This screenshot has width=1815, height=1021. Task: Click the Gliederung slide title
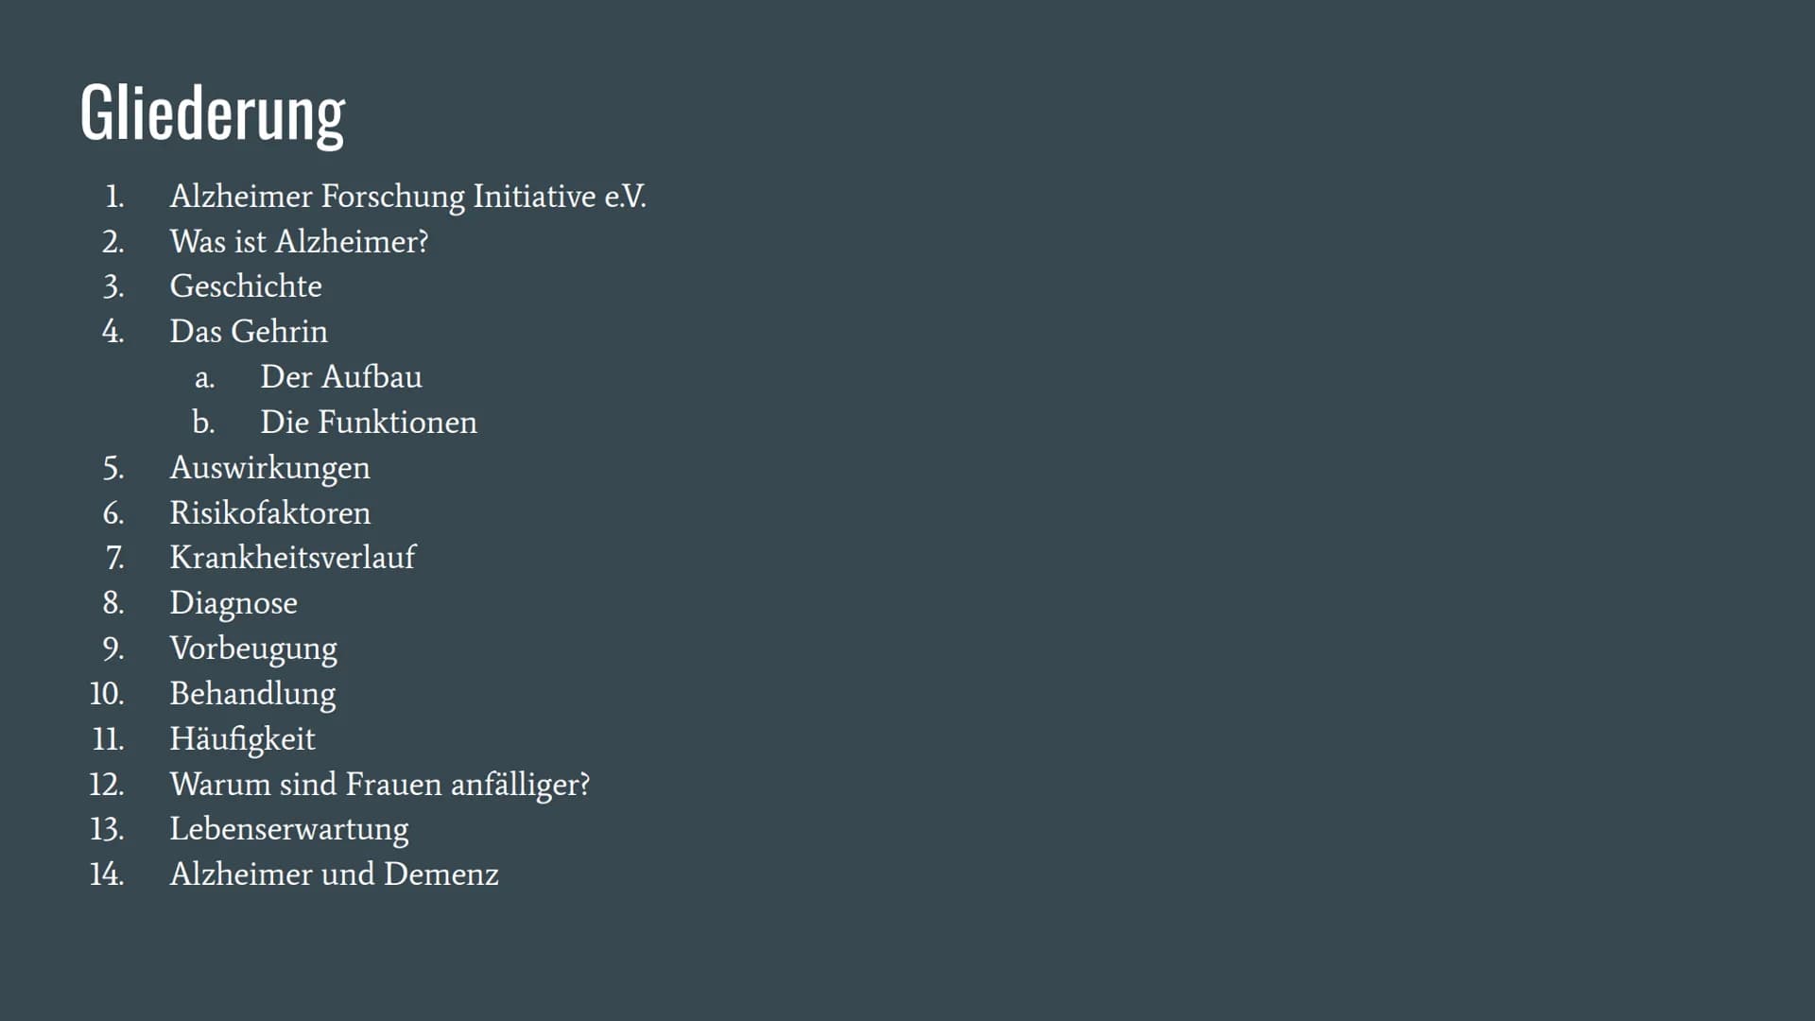(213, 114)
